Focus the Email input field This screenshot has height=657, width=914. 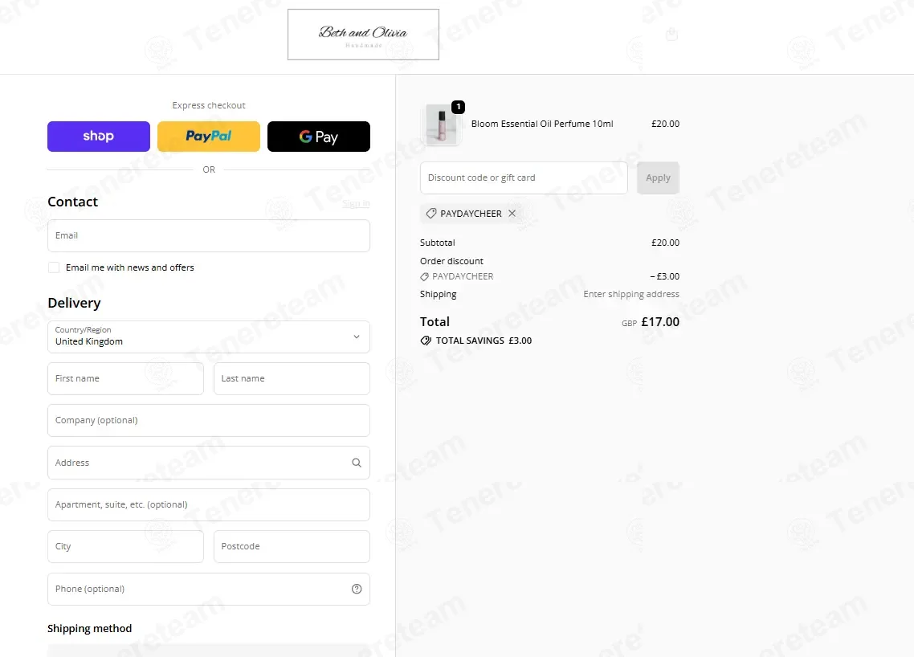tap(209, 235)
